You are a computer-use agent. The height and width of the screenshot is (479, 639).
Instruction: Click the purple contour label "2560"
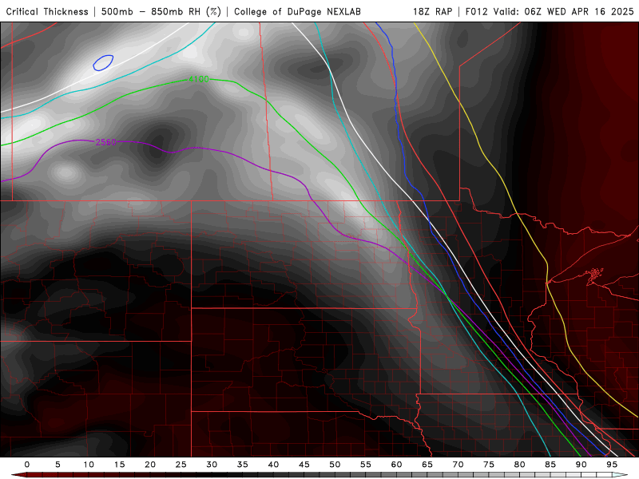[x=105, y=142]
